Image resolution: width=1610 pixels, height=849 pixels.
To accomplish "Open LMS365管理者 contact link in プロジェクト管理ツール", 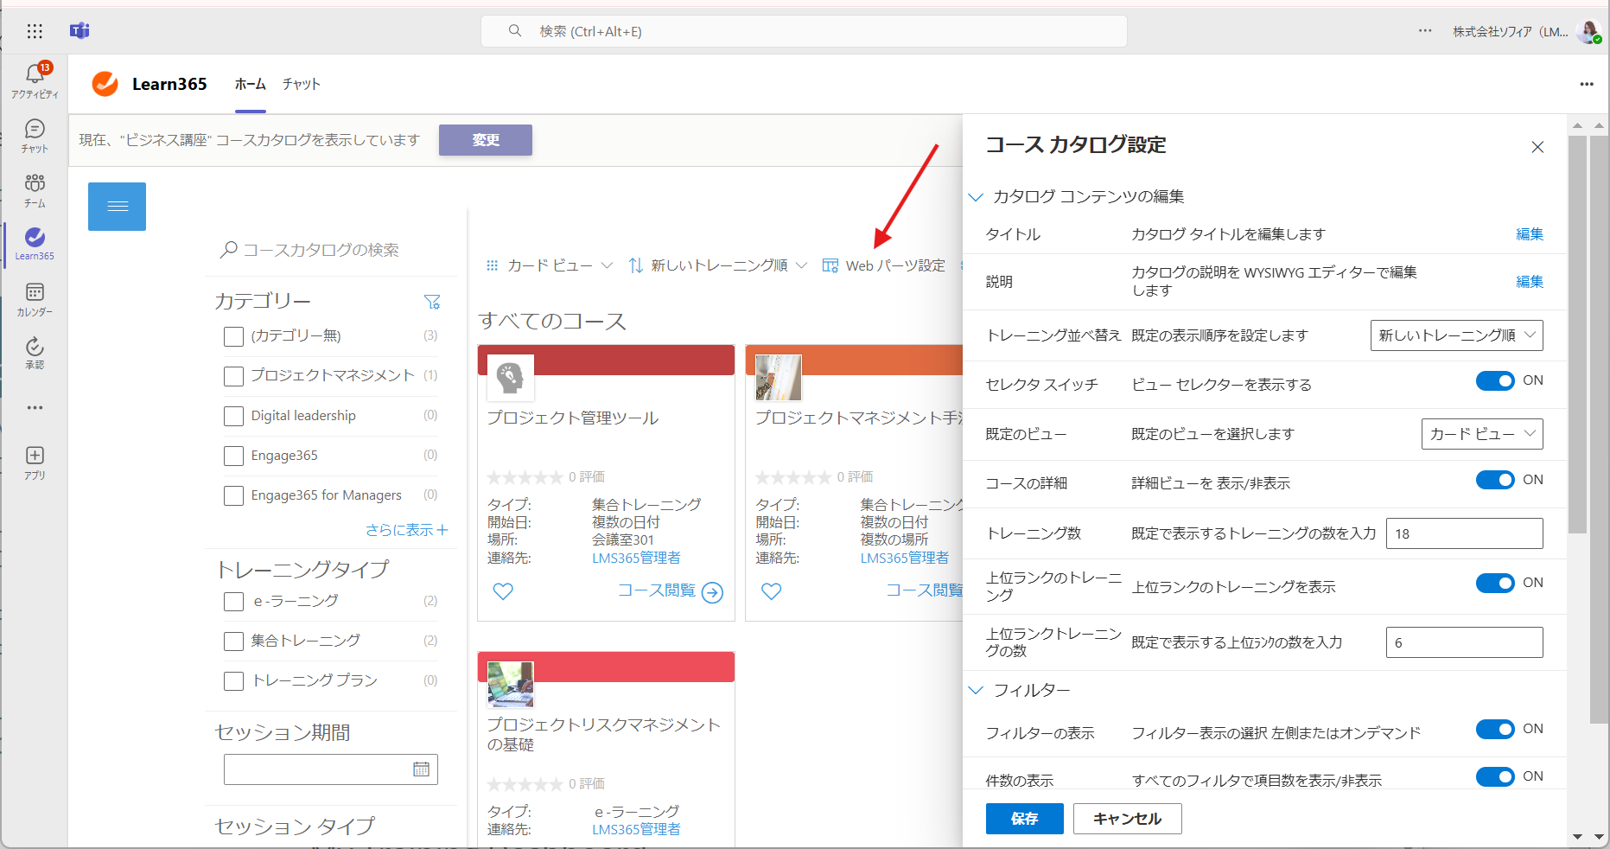I will 636,559.
